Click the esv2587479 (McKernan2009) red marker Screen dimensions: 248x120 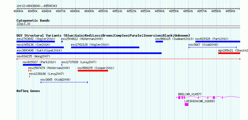pyautogui.click(x=30, y=71)
